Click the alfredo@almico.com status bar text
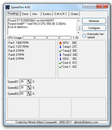The height and width of the screenshot is (130, 112). click(86, 122)
